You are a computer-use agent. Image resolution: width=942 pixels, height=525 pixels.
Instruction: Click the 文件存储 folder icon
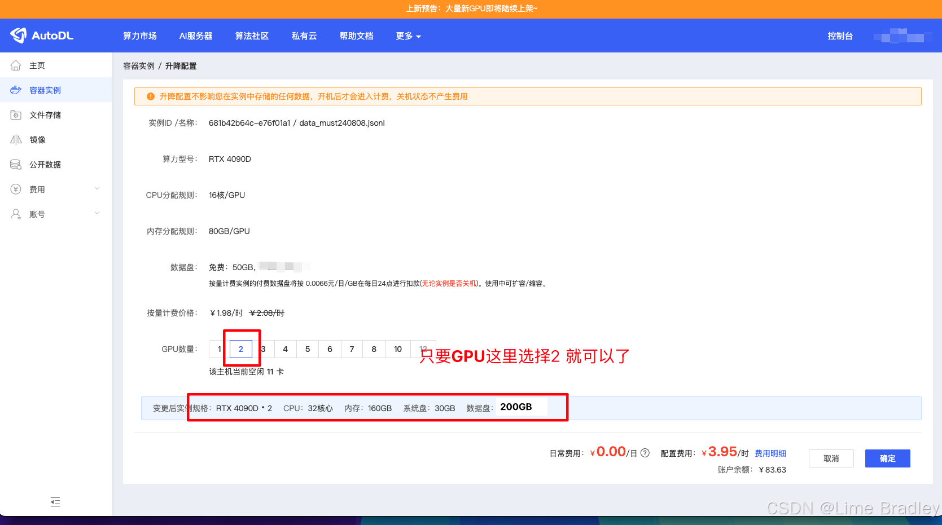pos(16,115)
